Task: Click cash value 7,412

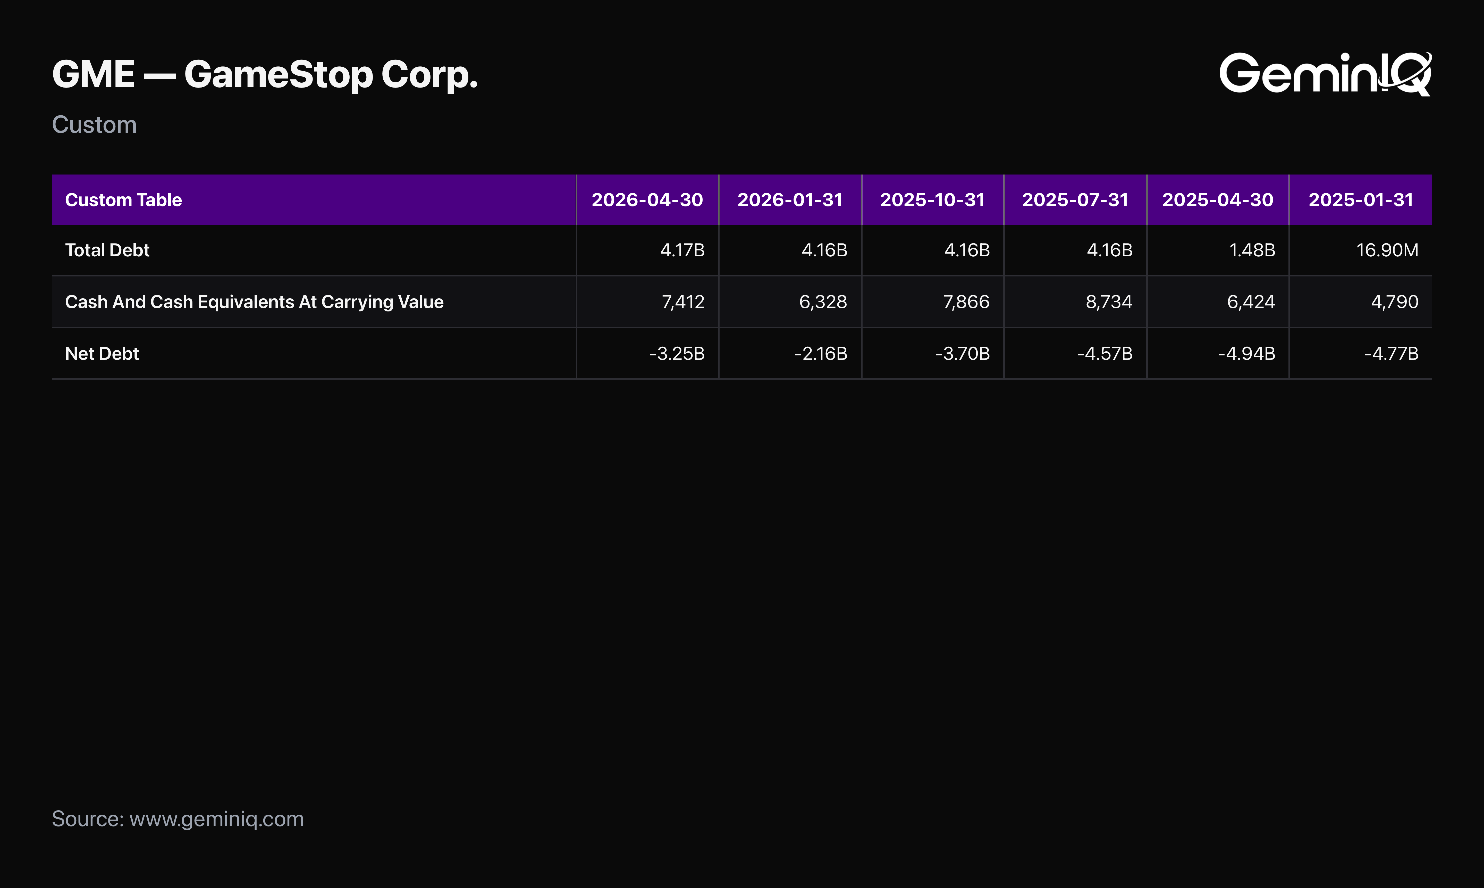Action: pyautogui.click(x=683, y=302)
